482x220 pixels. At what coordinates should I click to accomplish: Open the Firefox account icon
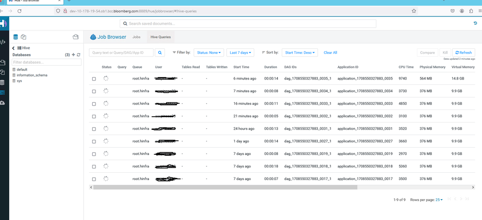click(462, 11)
